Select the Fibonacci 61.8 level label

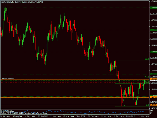(147, 77)
